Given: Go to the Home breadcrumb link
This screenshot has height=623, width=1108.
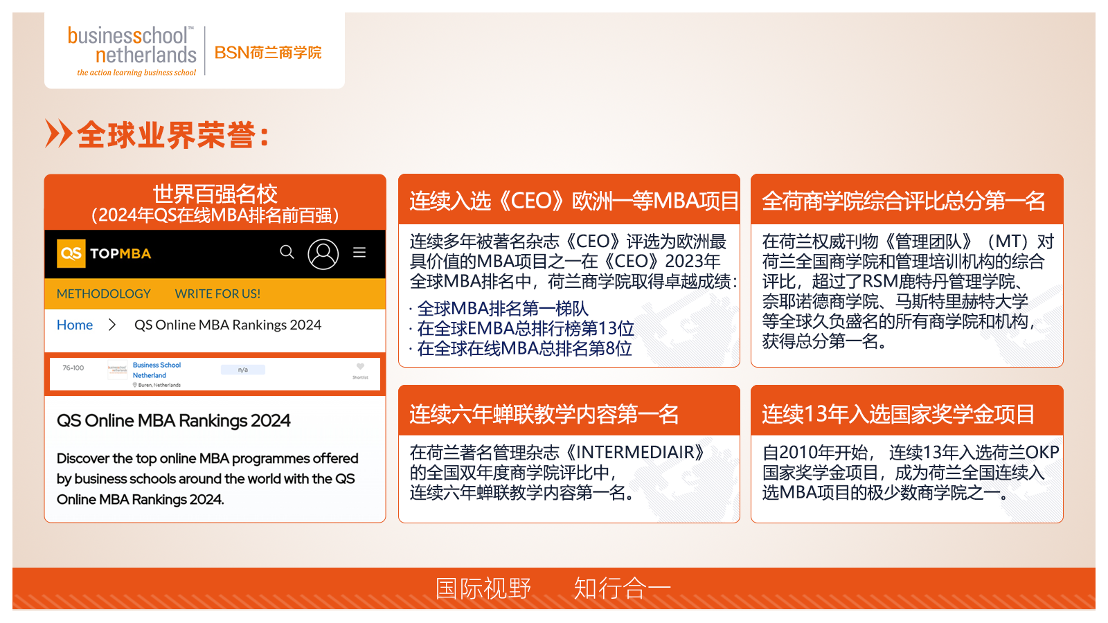Looking at the screenshot, I should click(x=75, y=325).
